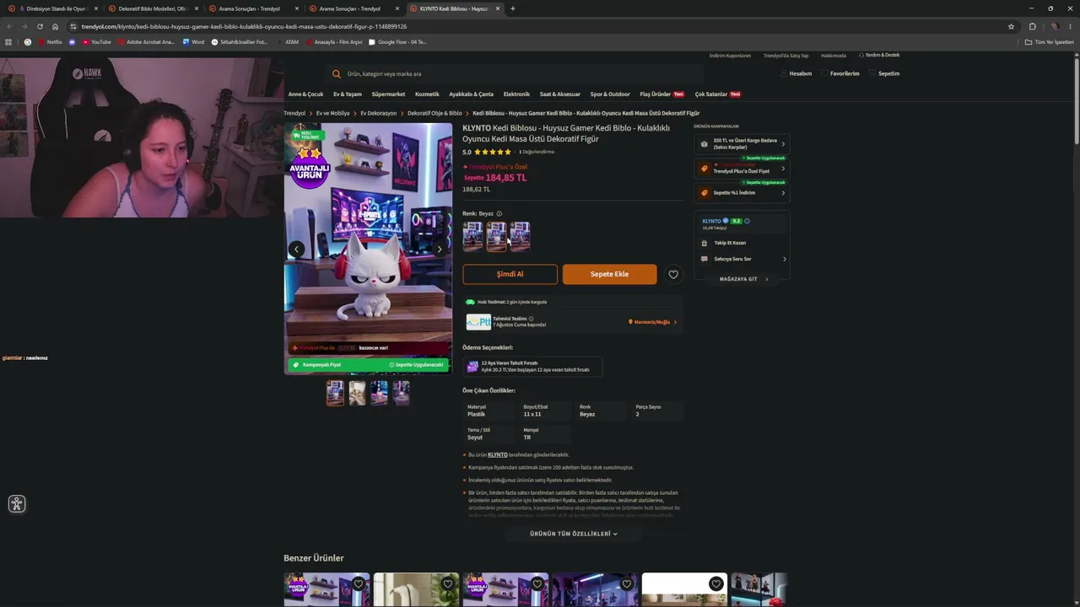Open the Anne & Çocuk category menu
The width and height of the screenshot is (1080, 607).
305,94
